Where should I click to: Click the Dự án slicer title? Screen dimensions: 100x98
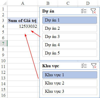click(x=48, y=11)
